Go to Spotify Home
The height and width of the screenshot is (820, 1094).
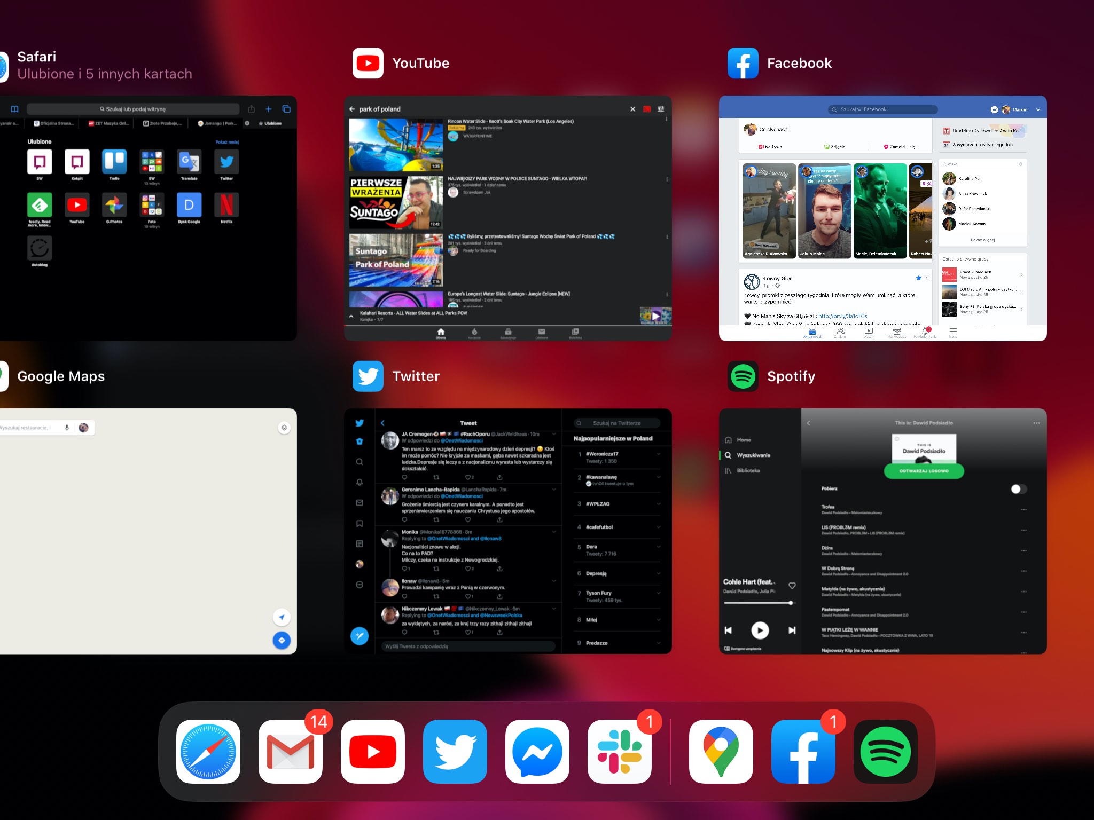[x=738, y=440]
